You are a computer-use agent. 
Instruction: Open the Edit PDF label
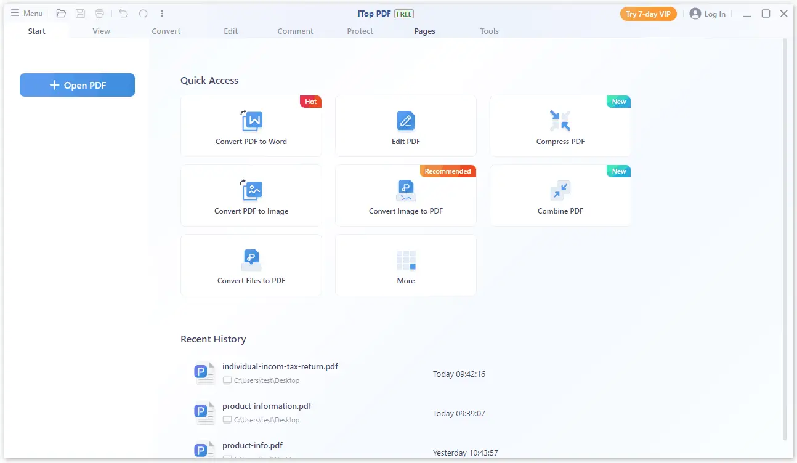tap(406, 141)
